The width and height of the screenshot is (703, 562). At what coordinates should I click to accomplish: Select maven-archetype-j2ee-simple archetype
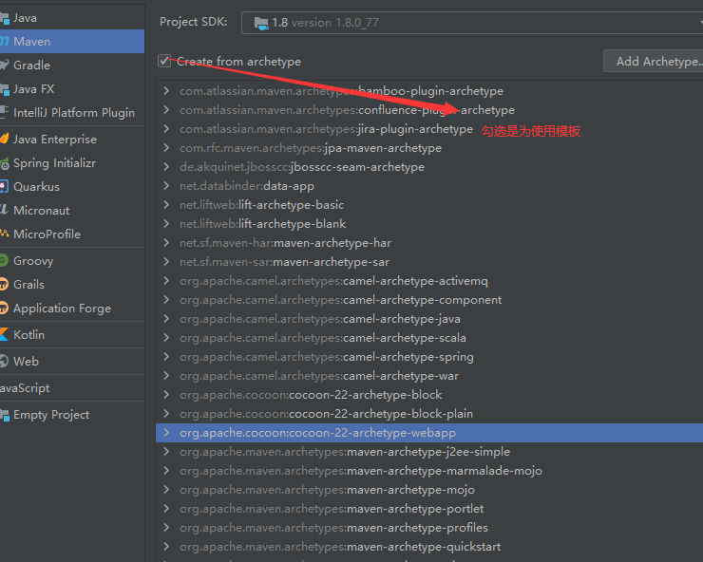[429, 451]
